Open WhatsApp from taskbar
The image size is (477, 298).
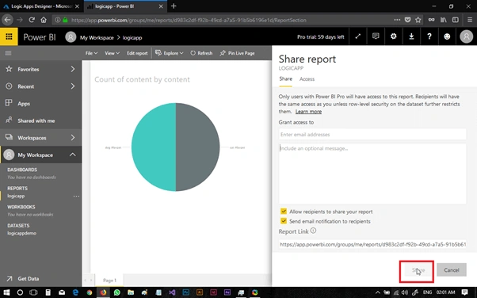click(x=116, y=292)
